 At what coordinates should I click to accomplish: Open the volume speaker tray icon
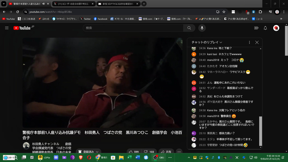tap(256, 157)
